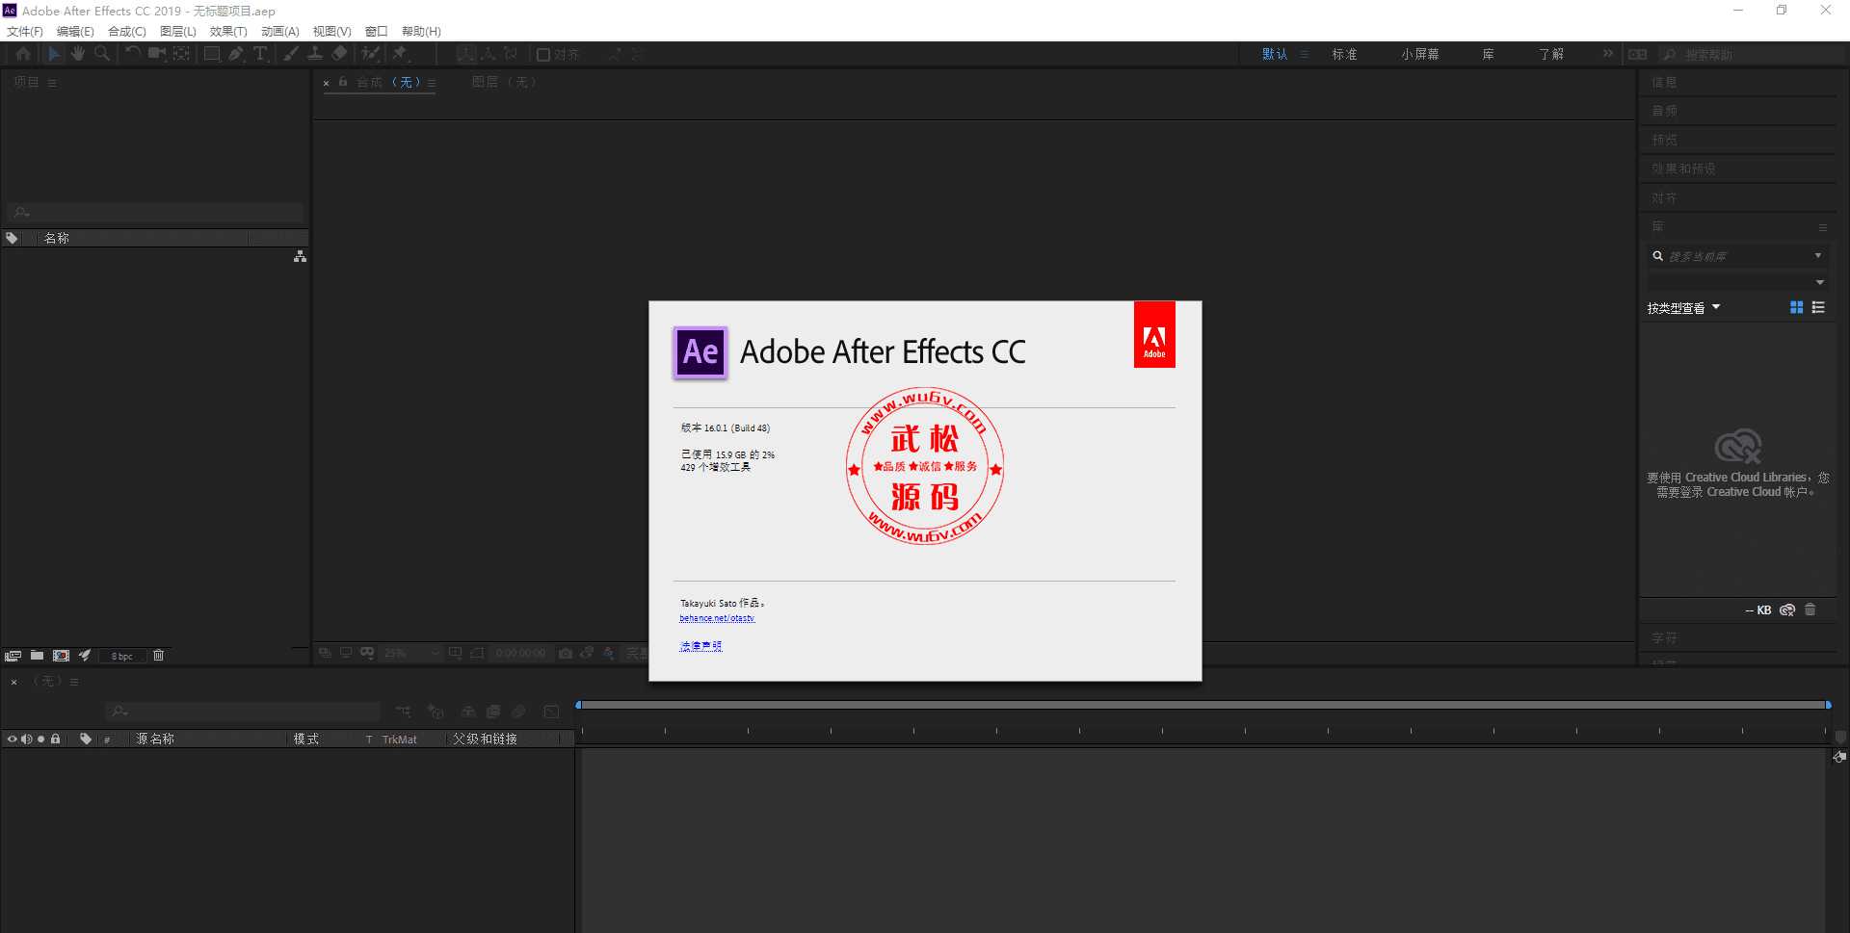Select the Roto Brush tool
This screenshot has height=933, width=1850.
[x=370, y=54]
